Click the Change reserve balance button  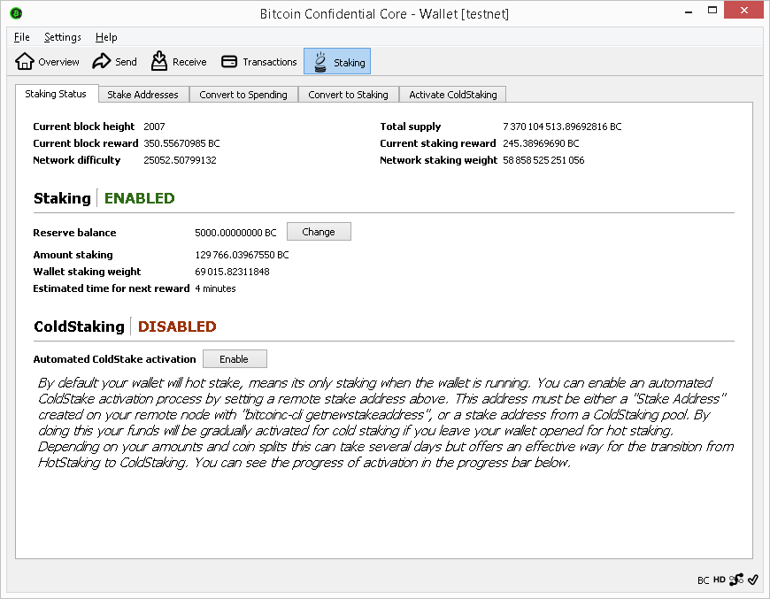click(x=319, y=232)
